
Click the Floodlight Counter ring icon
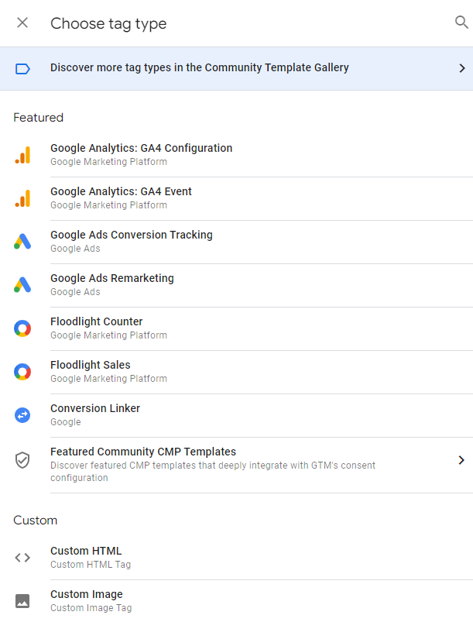coord(22,328)
